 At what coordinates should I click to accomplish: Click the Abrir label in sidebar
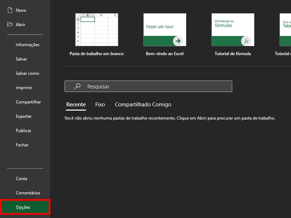[20, 25]
